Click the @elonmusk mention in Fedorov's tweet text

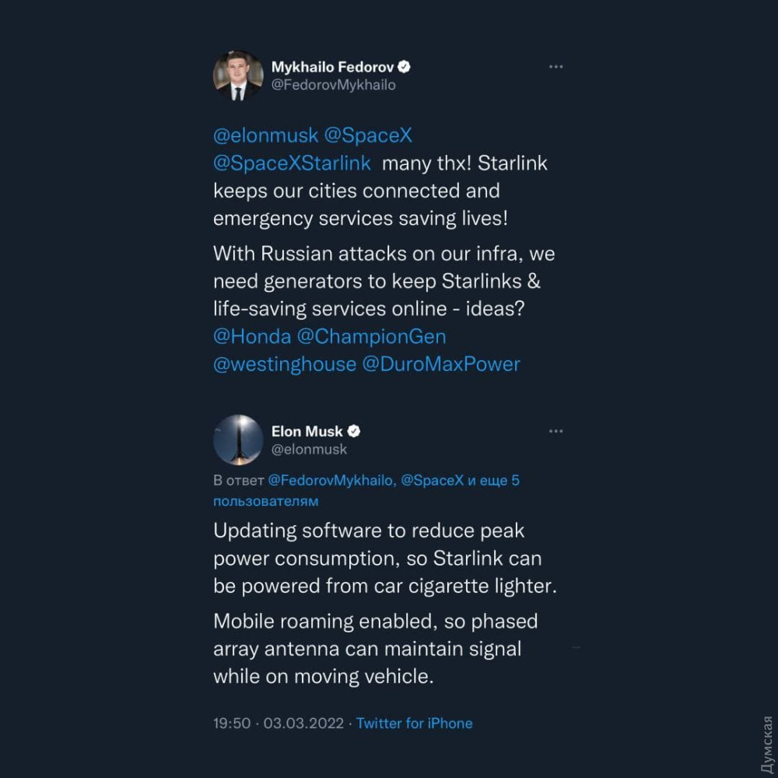tap(265, 135)
